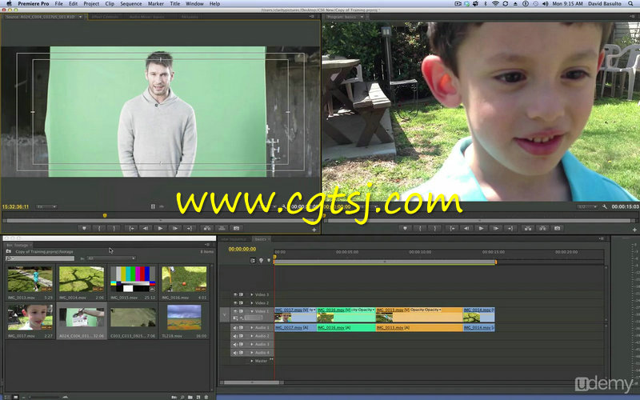Viewport: 640px width, 400px height.
Task: Open Spotlight search in menu bar
Action: (x=630, y=4)
